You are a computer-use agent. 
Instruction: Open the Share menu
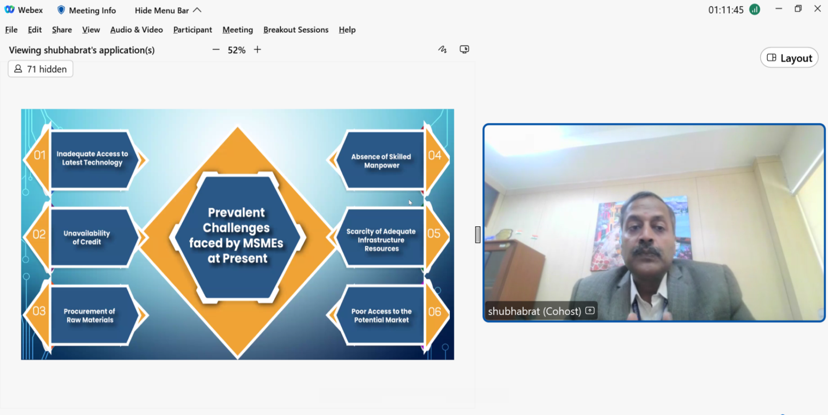[x=62, y=30]
